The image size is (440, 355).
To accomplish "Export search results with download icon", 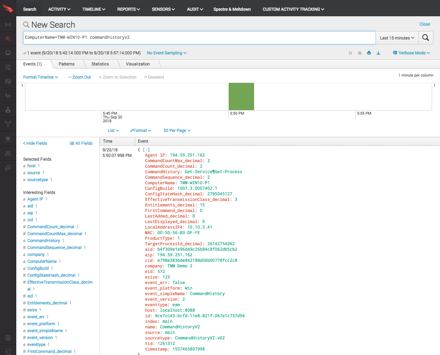I will pyautogui.click(x=378, y=53).
